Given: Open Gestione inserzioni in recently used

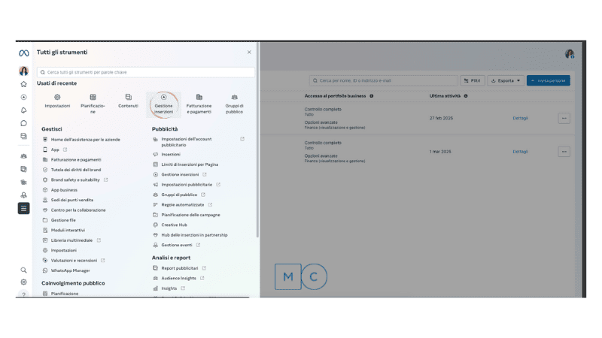Looking at the screenshot, I should point(163,100).
